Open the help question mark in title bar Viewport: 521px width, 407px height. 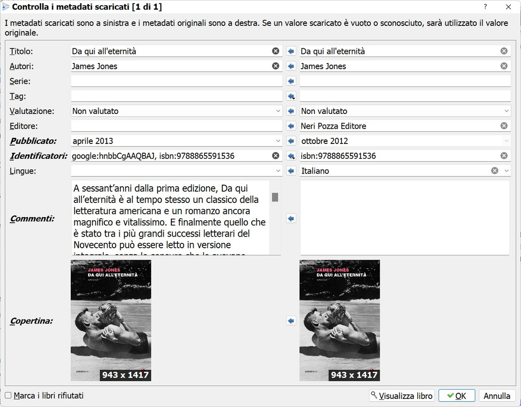pos(485,7)
